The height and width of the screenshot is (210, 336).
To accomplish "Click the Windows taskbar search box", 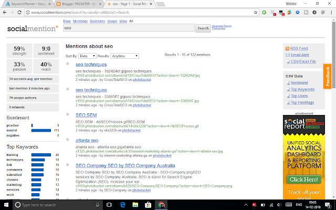I will click(58, 205).
